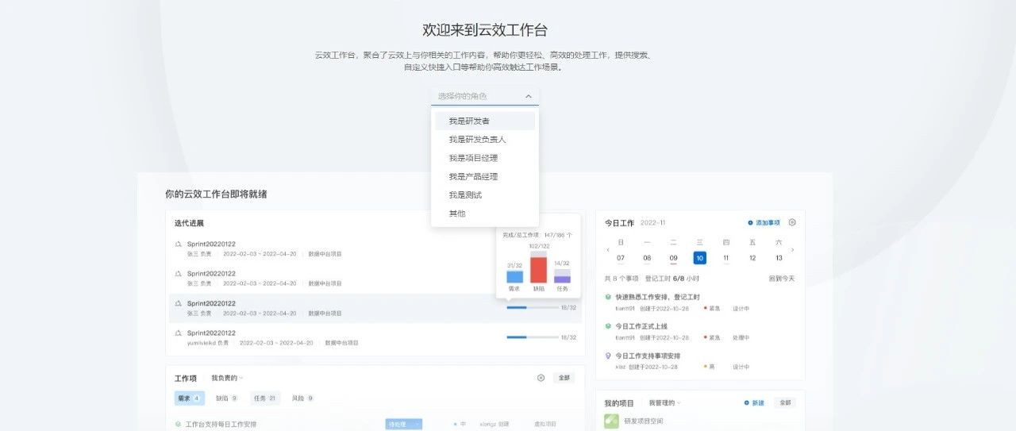
Task: Open the 快速熟悉工作安排，登记工时 item
Action: point(657,297)
